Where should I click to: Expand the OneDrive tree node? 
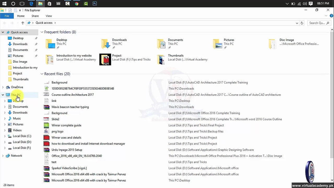pyautogui.click(x=3, y=87)
